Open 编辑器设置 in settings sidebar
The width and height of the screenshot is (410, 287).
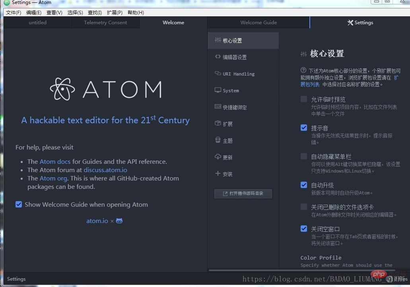[x=243, y=57]
